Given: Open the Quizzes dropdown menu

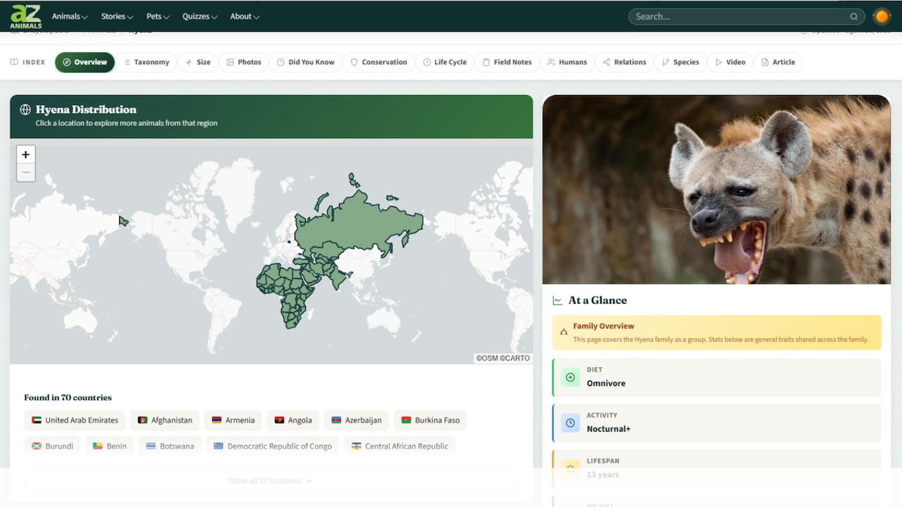Looking at the screenshot, I should pos(200,16).
